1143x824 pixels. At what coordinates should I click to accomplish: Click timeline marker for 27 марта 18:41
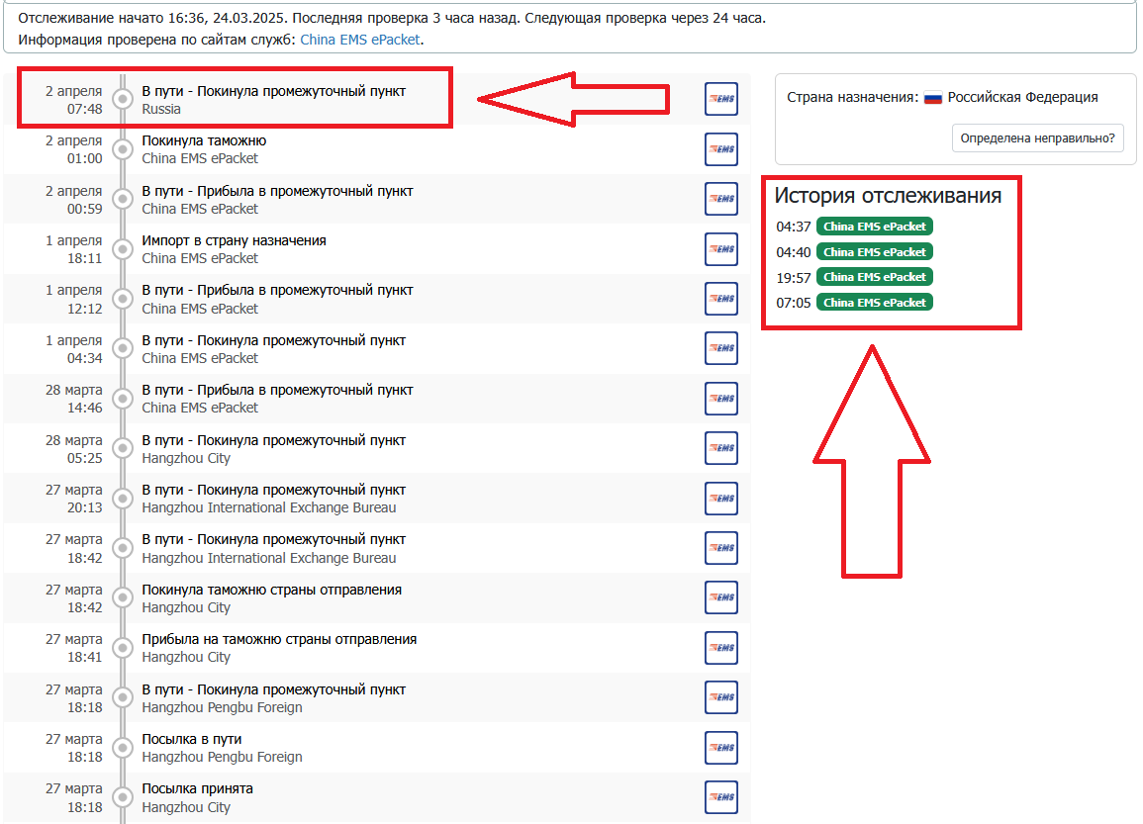pos(123,648)
